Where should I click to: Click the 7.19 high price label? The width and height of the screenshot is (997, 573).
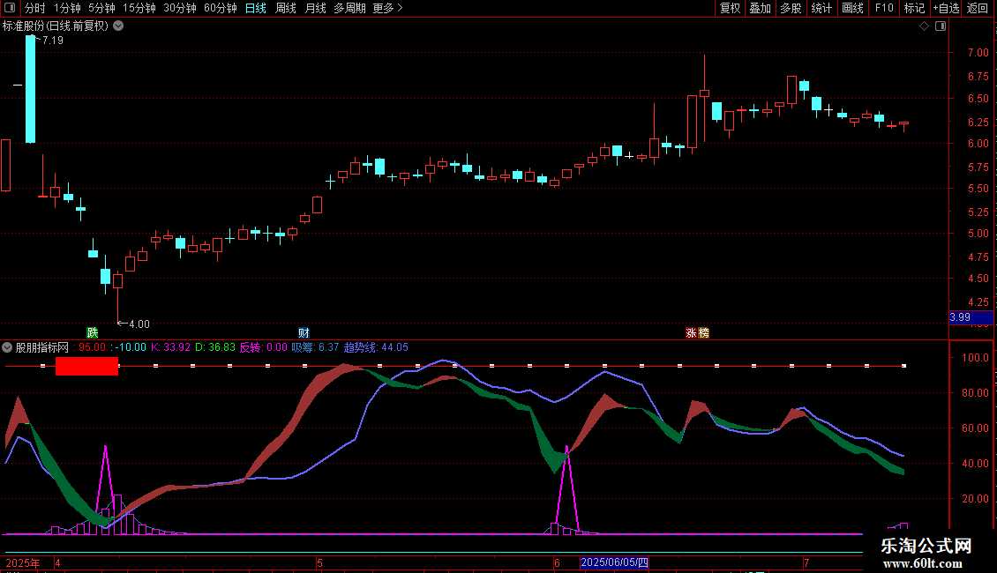(x=53, y=40)
